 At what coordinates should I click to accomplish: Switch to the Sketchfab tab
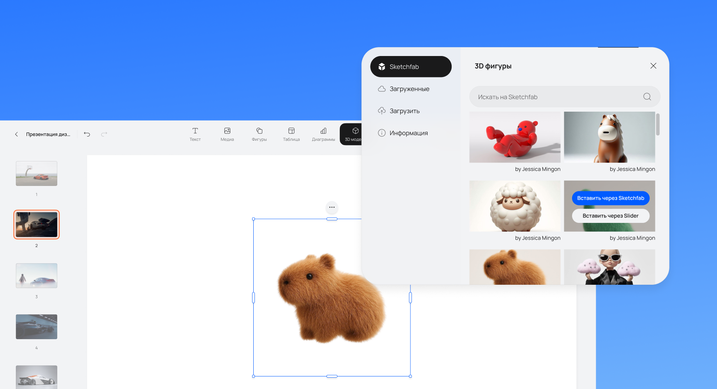[411, 67]
